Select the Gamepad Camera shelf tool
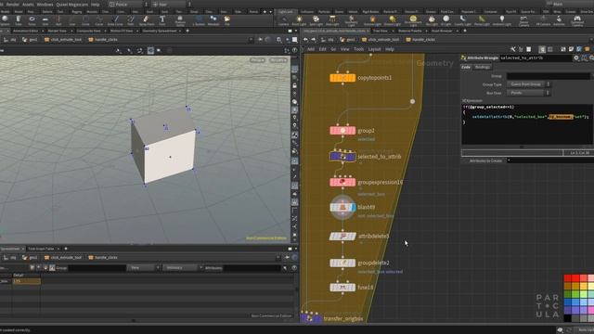 click(577, 20)
